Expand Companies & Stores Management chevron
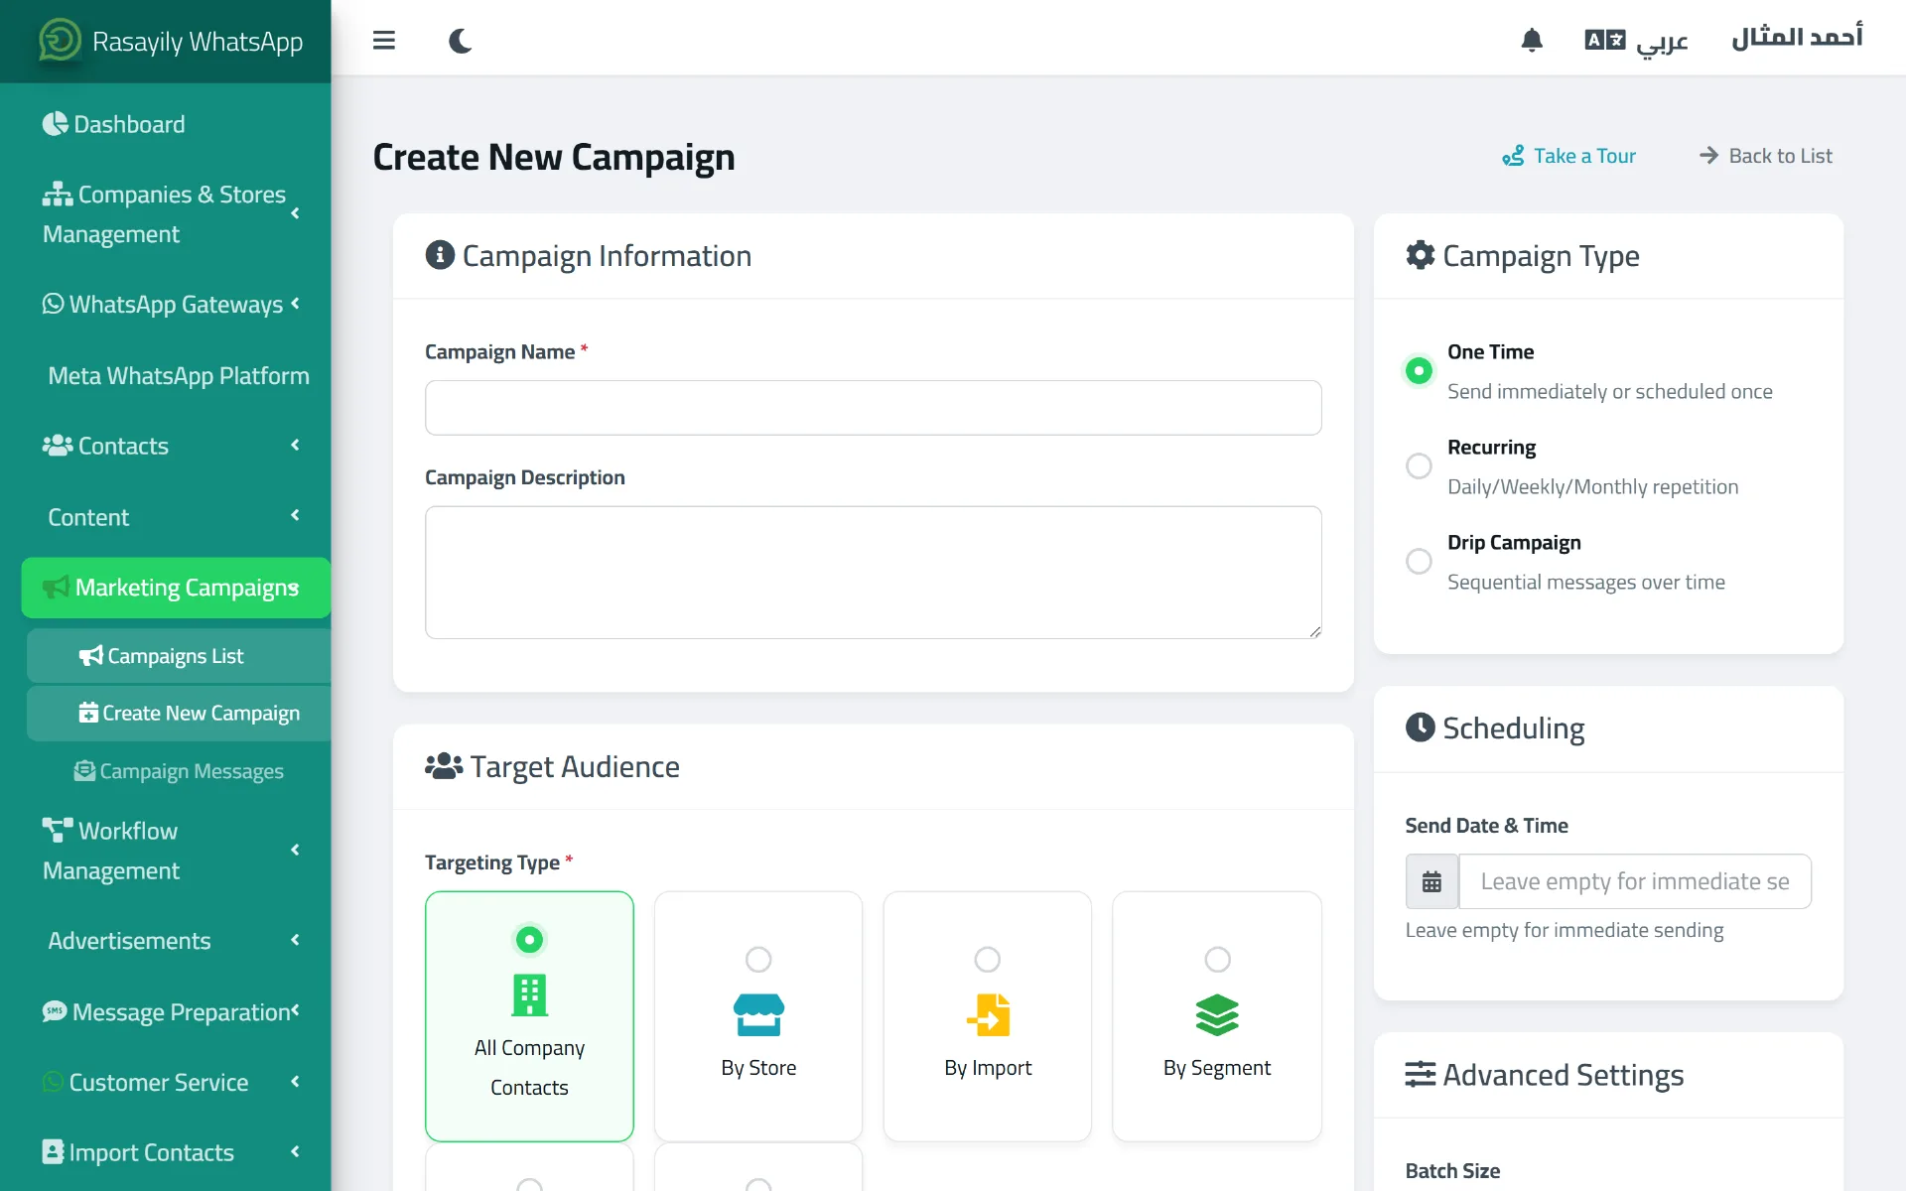1906x1191 pixels. tap(295, 213)
